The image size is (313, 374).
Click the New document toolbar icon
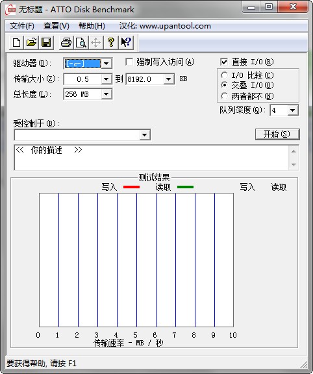[x=16, y=42]
